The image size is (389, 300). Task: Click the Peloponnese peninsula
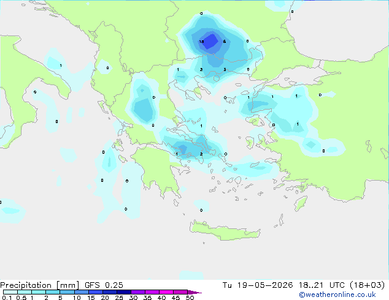pos(158,168)
